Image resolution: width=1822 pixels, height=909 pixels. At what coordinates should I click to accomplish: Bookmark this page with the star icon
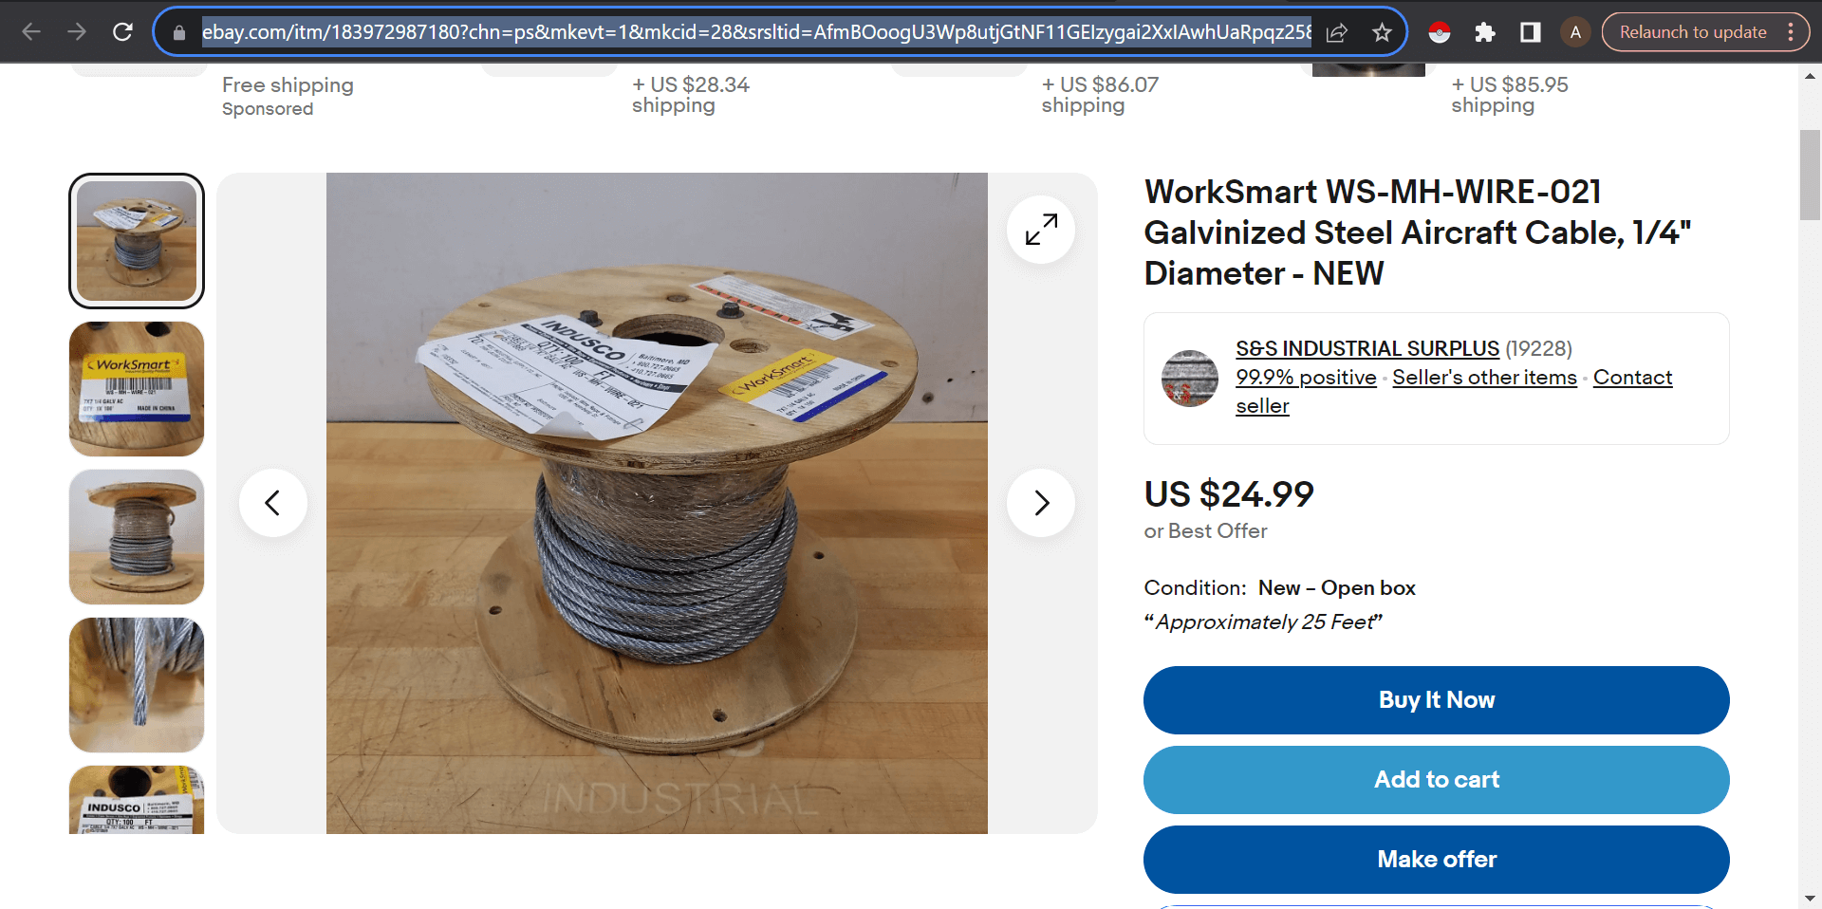1382,32
